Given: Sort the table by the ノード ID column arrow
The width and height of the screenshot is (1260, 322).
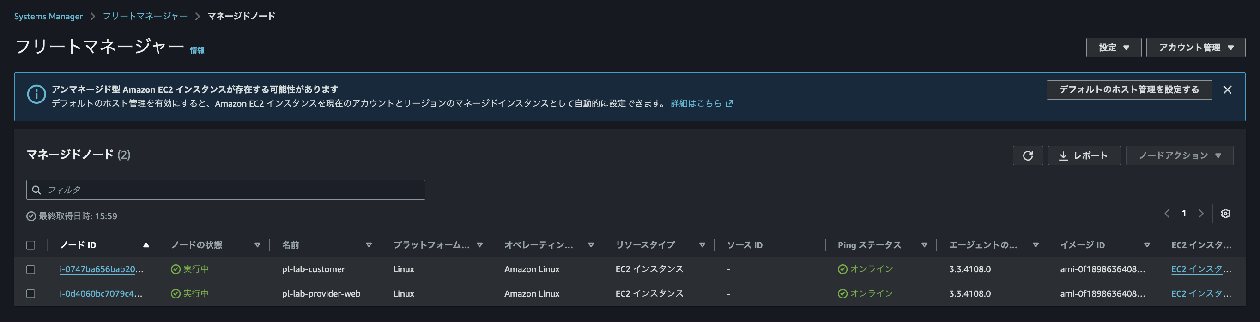Looking at the screenshot, I should pyautogui.click(x=147, y=245).
